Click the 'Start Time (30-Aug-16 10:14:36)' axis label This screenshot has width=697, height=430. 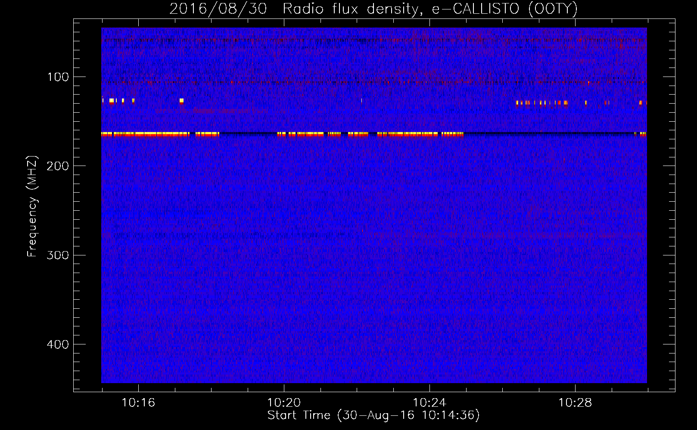click(373, 415)
